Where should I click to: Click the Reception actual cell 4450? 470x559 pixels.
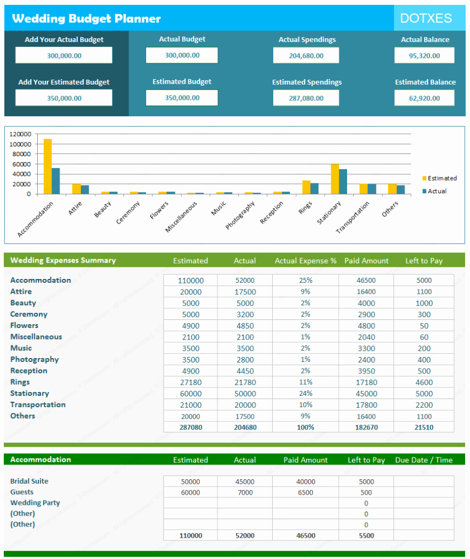[245, 371]
